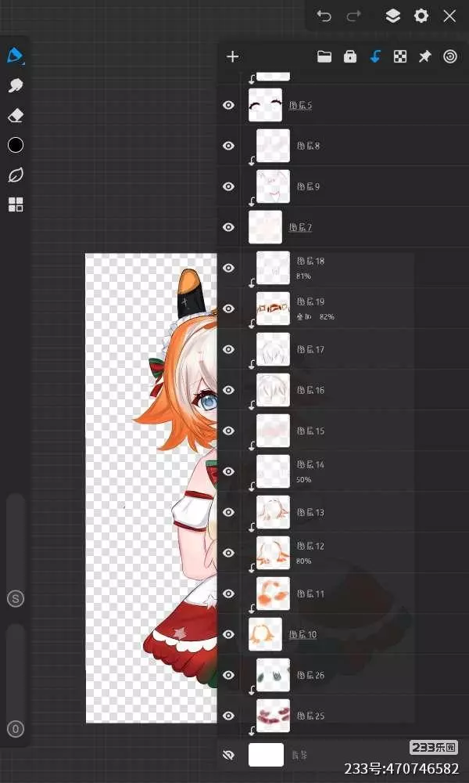Image resolution: width=469 pixels, height=783 pixels.
Task: Hide layer 图层11
Action: coord(229,594)
